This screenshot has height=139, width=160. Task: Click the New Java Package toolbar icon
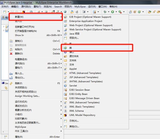tap(135, 12)
